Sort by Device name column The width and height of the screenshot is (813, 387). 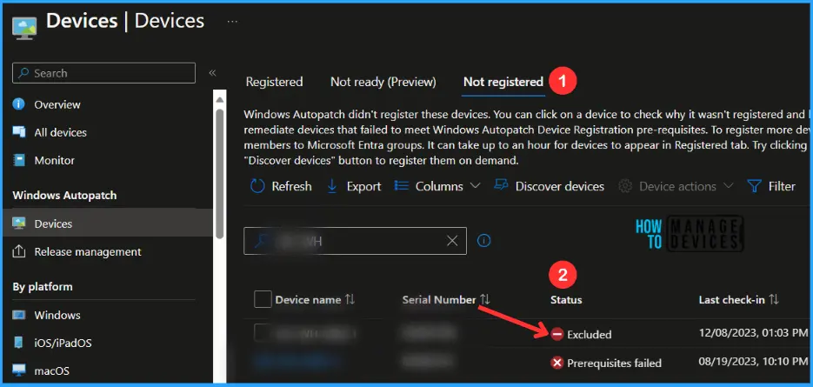pos(315,300)
